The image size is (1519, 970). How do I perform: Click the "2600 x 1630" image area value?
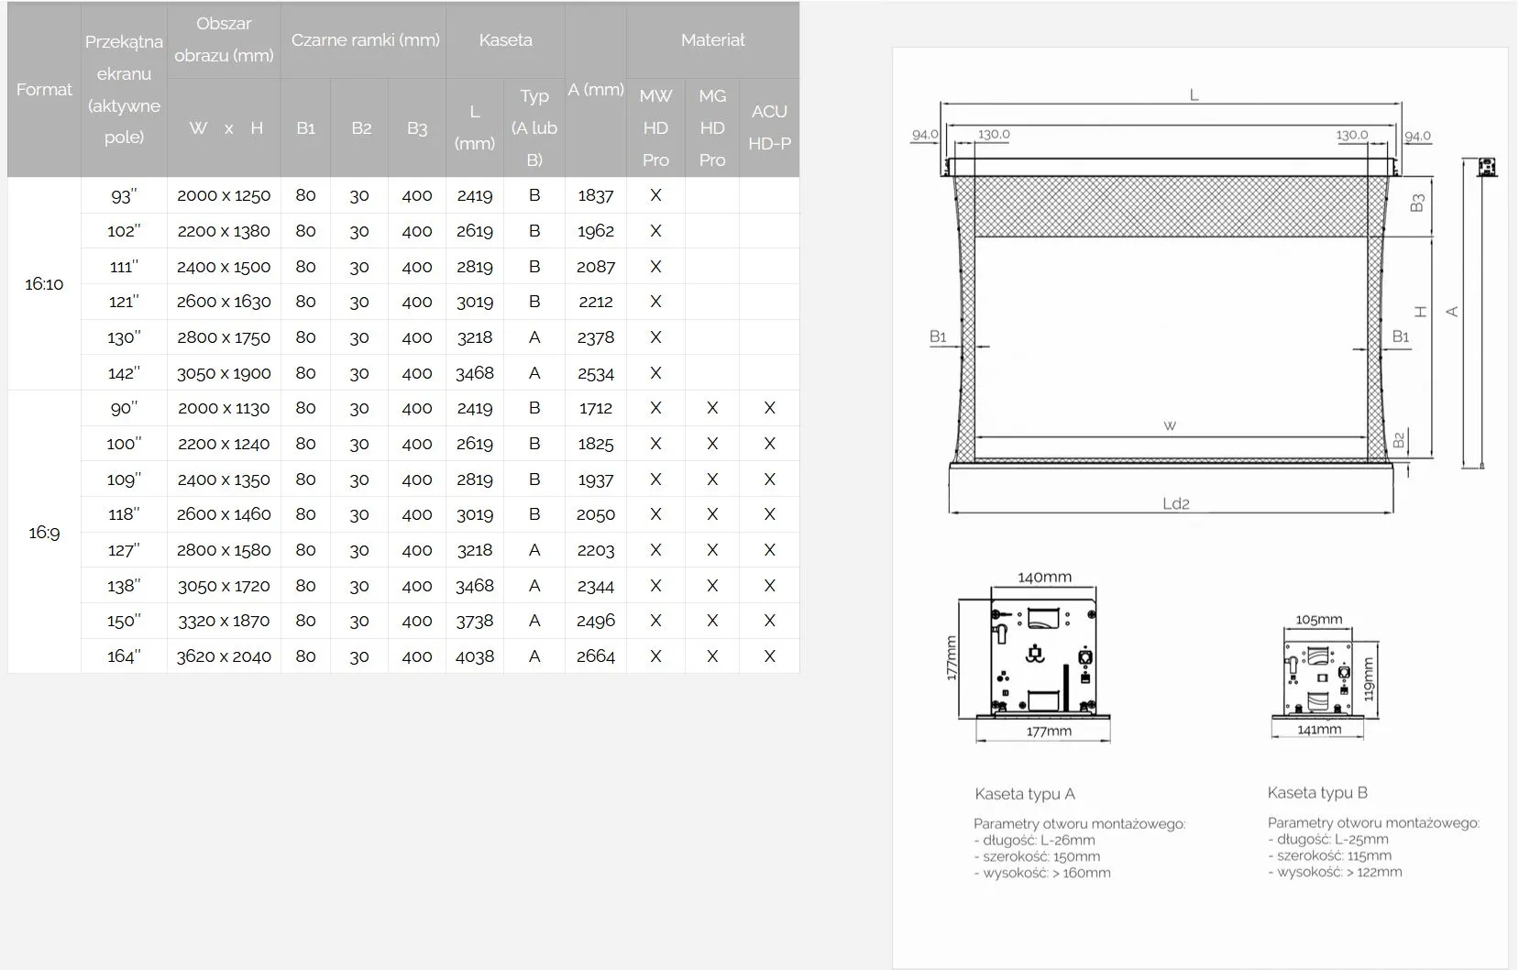click(224, 302)
